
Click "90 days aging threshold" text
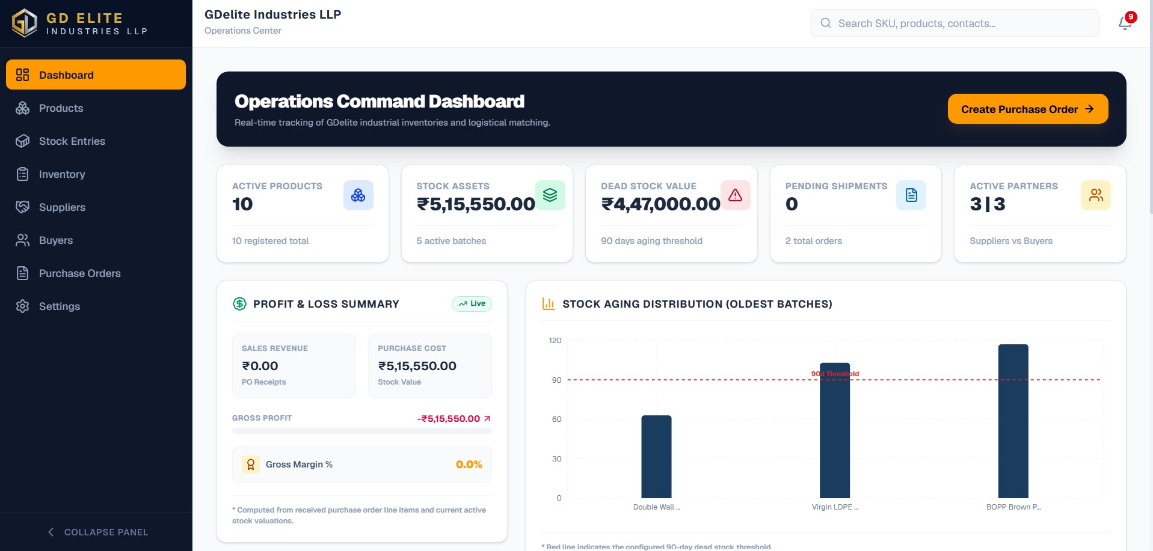[651, 240]
